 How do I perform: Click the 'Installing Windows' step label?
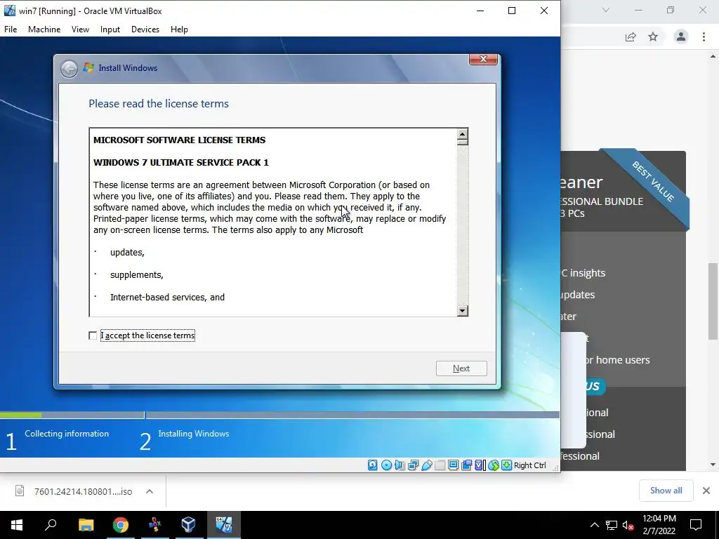pos(194,434)
